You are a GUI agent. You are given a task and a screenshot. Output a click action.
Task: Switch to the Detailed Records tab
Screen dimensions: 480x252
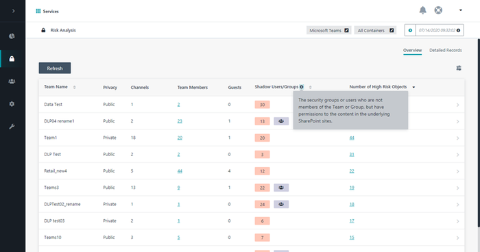coord(446,50)
